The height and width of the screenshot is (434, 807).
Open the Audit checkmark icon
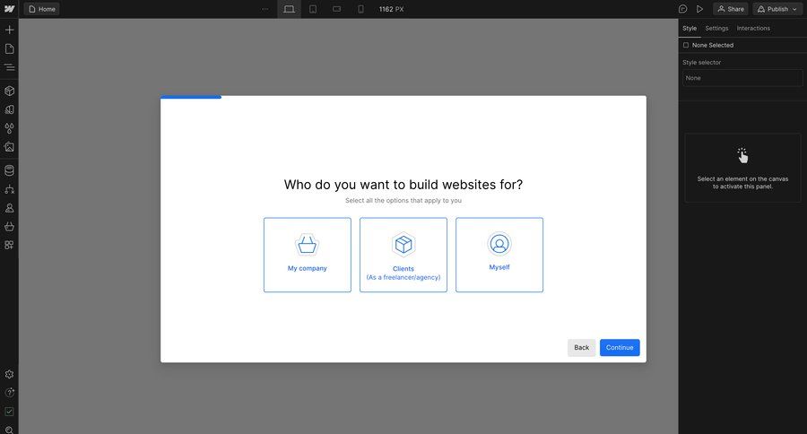click(9, 412)
